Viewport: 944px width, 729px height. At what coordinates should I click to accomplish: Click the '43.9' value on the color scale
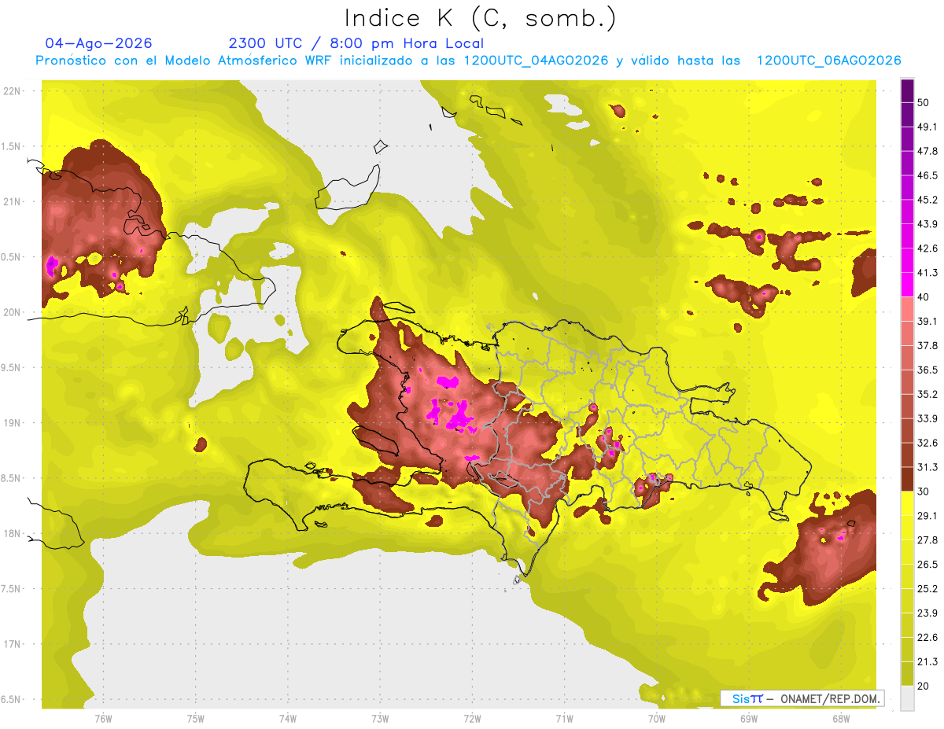927,224
